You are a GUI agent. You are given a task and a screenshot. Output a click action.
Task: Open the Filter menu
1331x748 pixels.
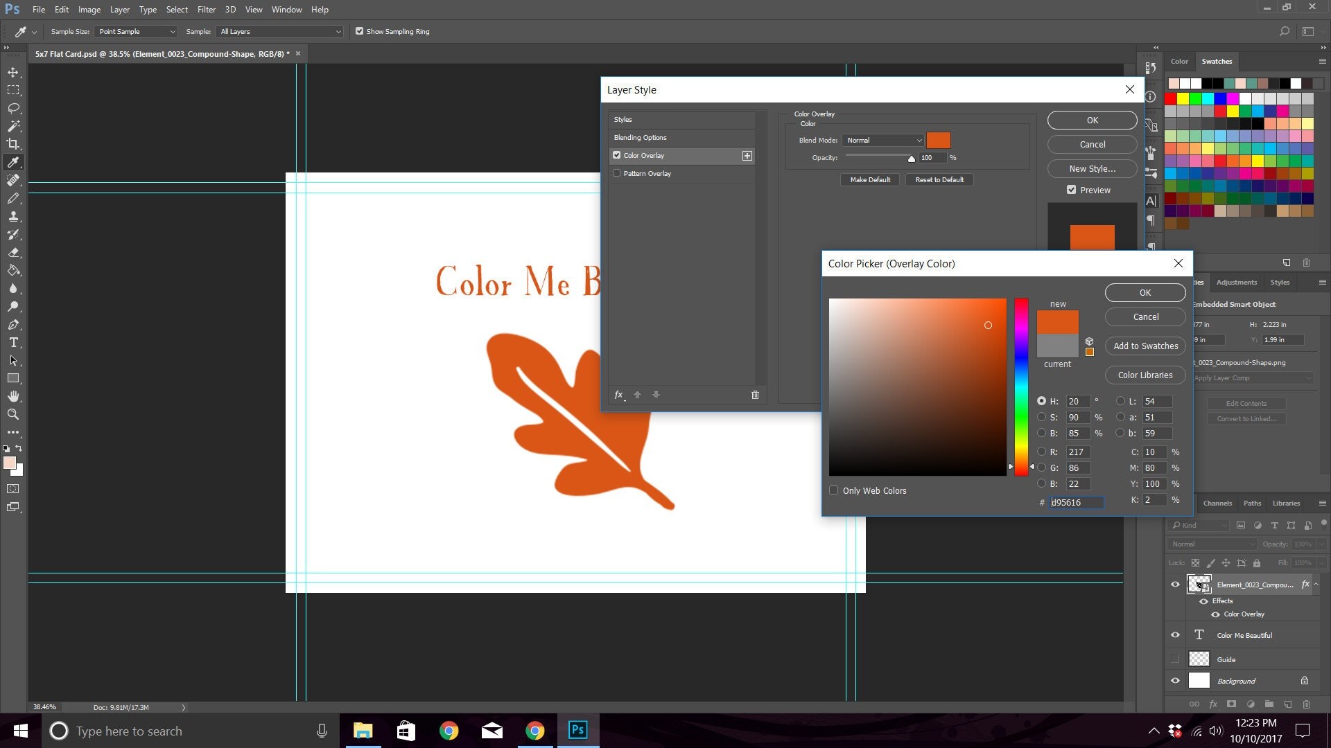tap(206, 10)
